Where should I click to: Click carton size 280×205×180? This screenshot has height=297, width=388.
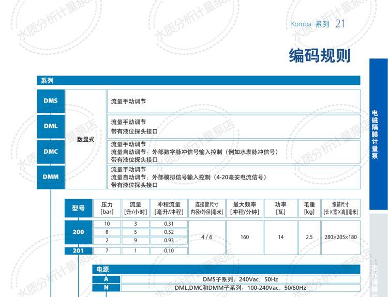click(x=341, y=237)
